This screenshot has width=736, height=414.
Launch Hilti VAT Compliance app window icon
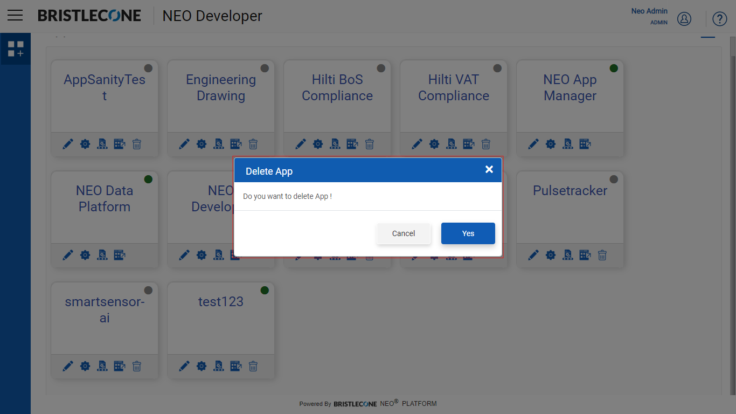click(x=469, y=144)
